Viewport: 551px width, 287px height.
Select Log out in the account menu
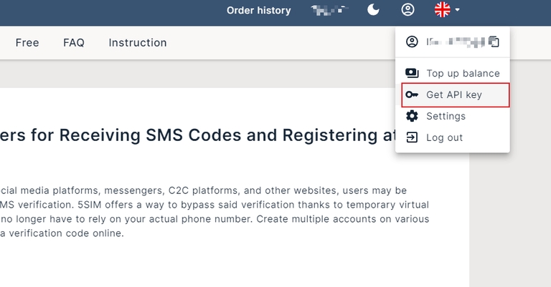click(x=444, y=137)
